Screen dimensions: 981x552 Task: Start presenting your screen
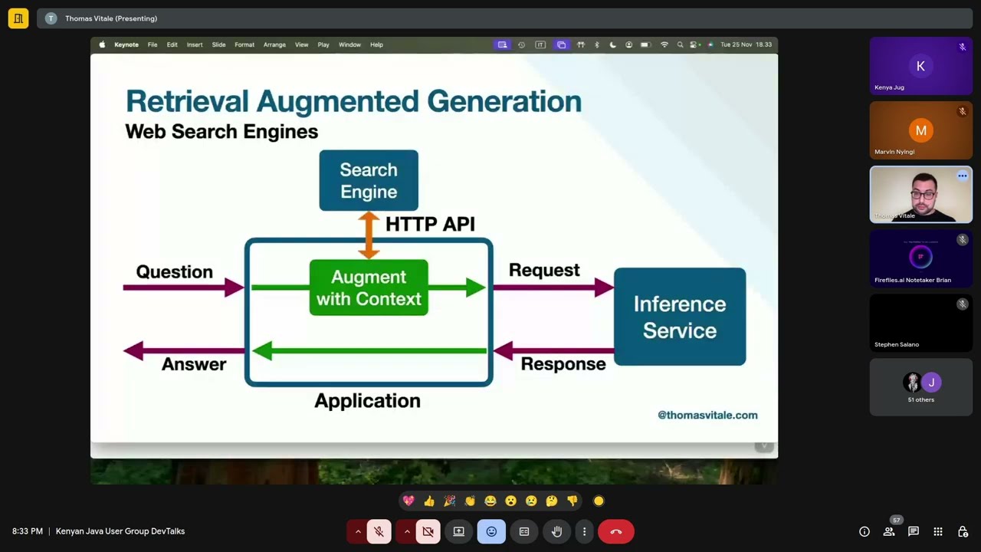[458, 531]
